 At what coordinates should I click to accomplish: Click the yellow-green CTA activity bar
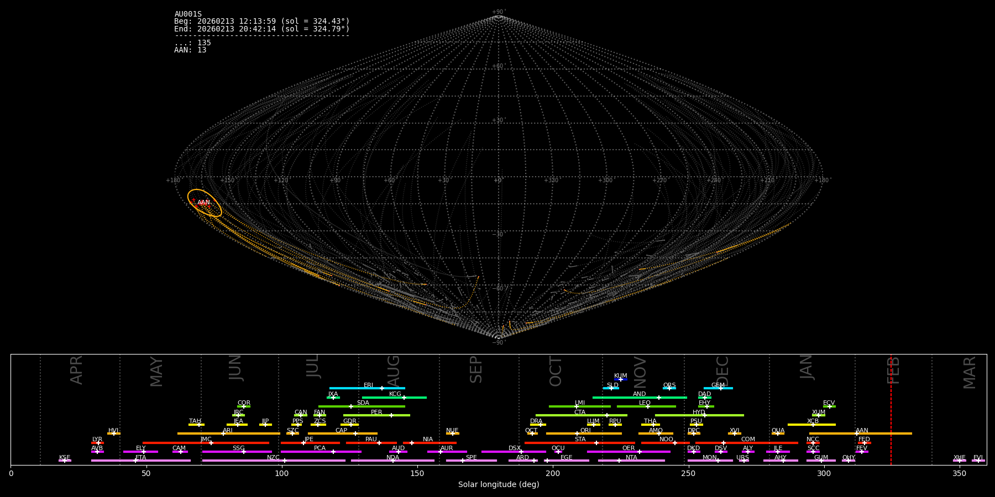pos(582,415)
